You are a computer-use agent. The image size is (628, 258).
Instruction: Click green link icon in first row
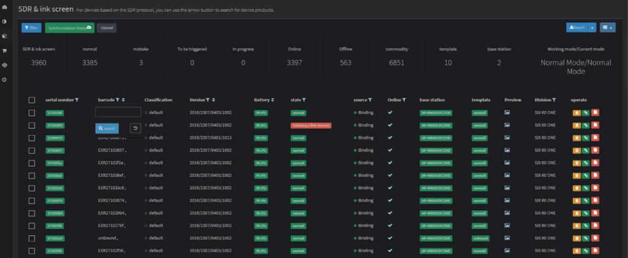(586, 113)
